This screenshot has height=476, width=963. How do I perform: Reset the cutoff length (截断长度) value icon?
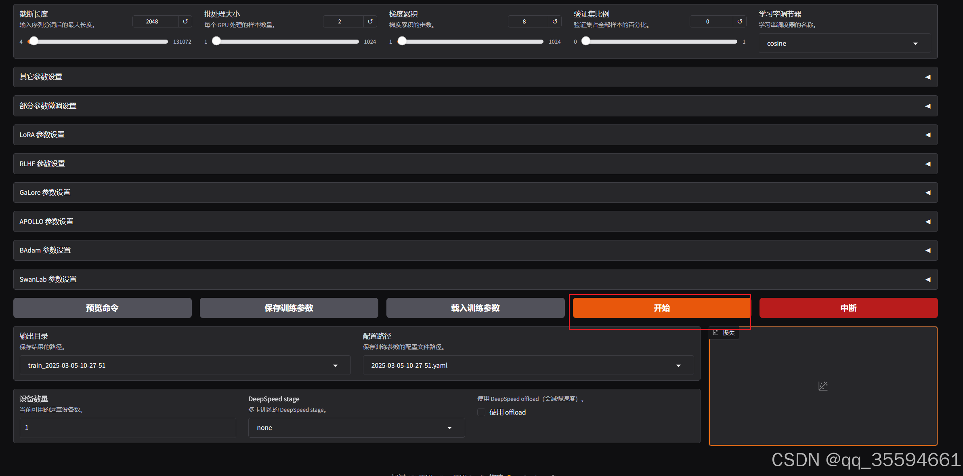[185, 21]
